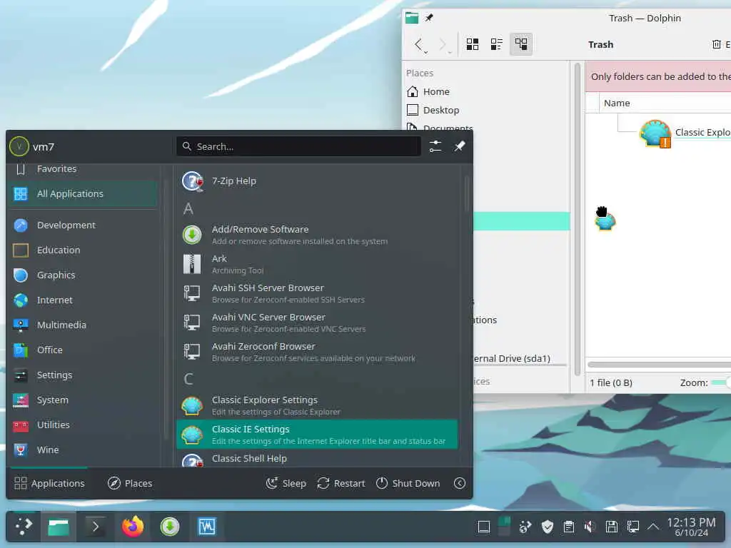Launch Classic Explorer Settings
The image size is (731, 548).
point(317,406)
